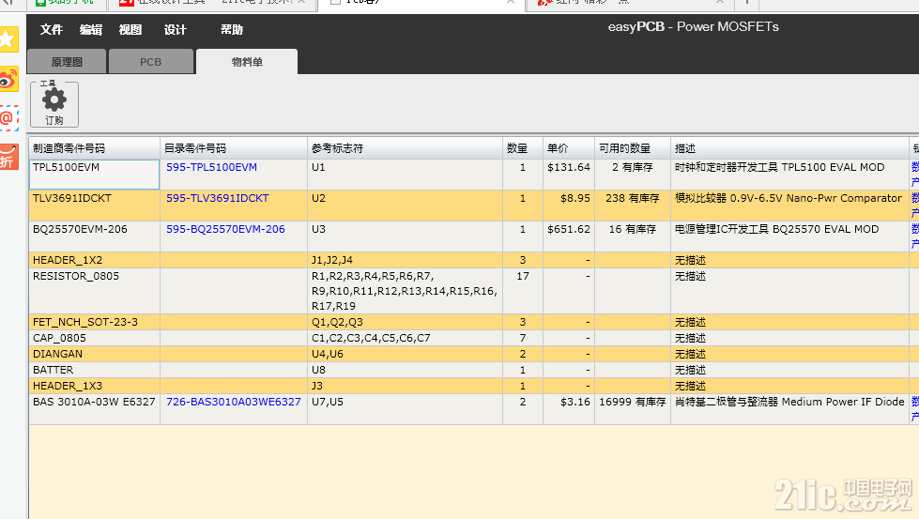
Task: Click the Medium Power IF Diode description
Action: click(x=789, y=409)
